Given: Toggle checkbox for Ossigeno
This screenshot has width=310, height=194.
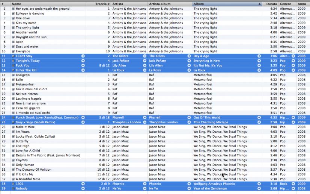Looking at the screenshot, I should pyautogui.click(x=13, y=75).
